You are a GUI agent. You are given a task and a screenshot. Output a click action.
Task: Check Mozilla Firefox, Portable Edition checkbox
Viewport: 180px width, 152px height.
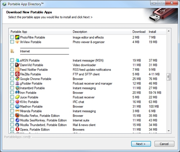tap(12, 115)
